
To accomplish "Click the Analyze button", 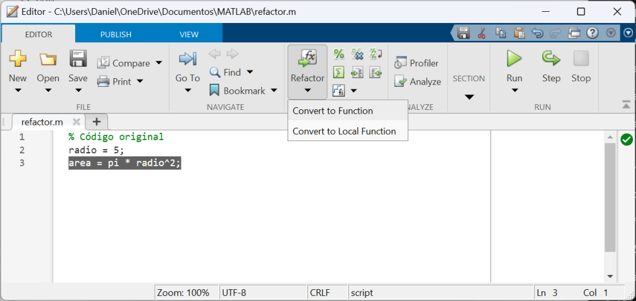I will tap(417, 82).
